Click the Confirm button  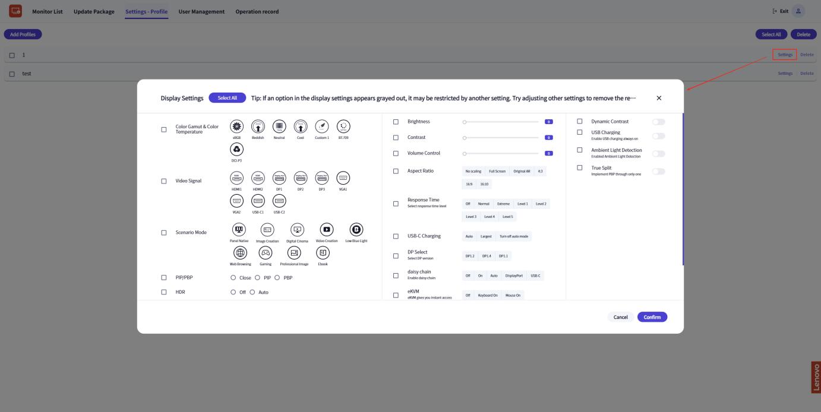(652, 317)
